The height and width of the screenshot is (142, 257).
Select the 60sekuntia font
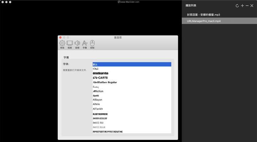point(132,73)
